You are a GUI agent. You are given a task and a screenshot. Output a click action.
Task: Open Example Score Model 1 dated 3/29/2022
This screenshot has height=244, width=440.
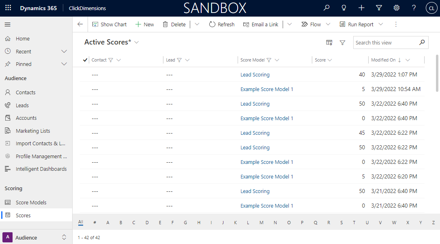(266, 89)
